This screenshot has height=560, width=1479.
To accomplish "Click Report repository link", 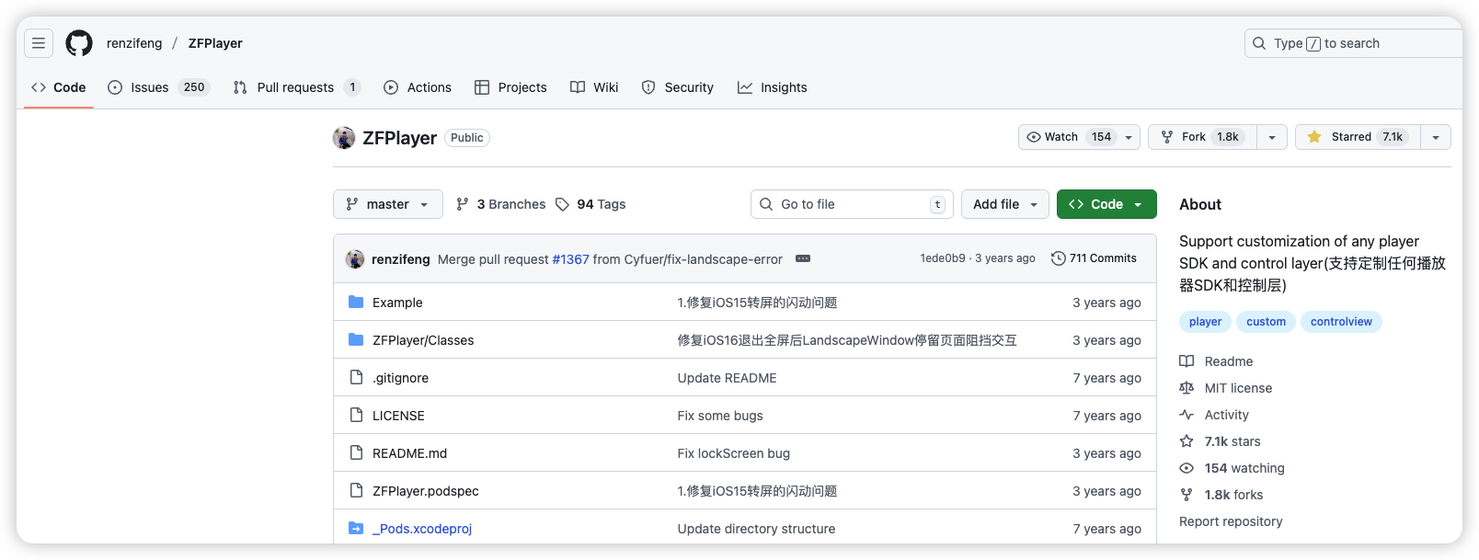I will point(1231,521).
